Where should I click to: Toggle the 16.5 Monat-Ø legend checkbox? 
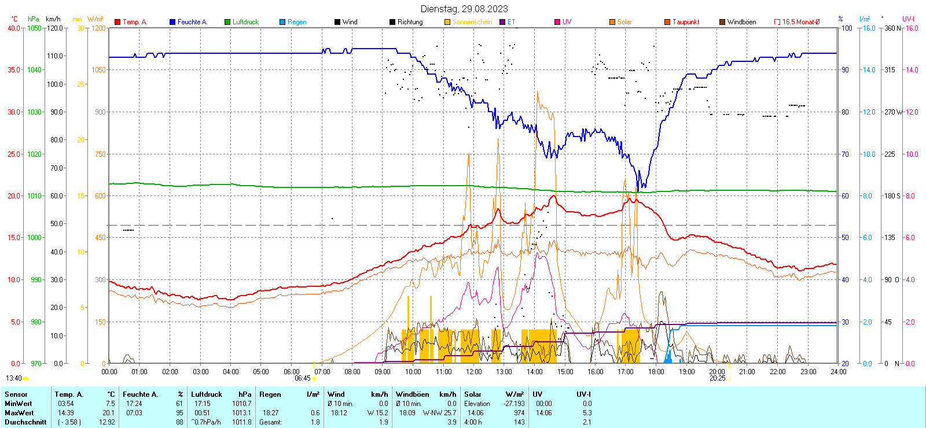point(777,22)
